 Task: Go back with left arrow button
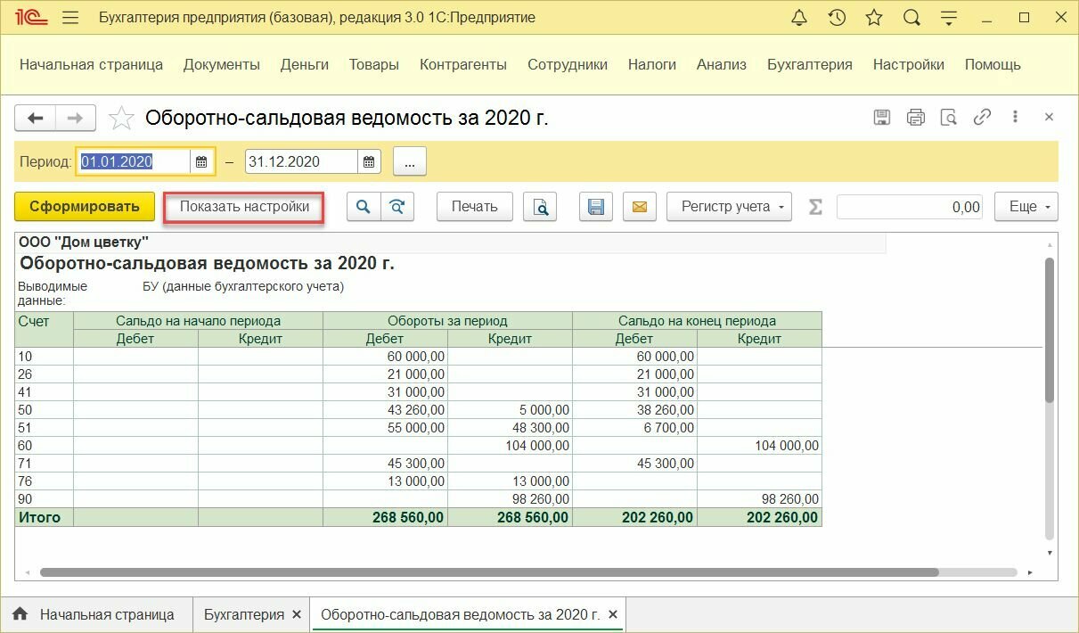[36, 118]
